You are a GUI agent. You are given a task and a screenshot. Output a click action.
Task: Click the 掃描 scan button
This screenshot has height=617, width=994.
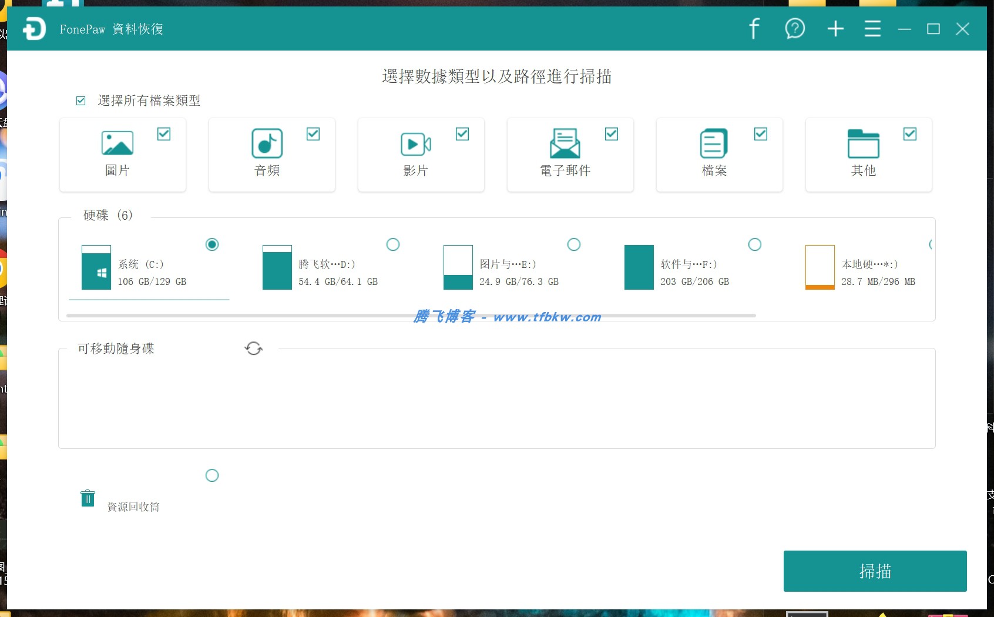coord(875,571)
